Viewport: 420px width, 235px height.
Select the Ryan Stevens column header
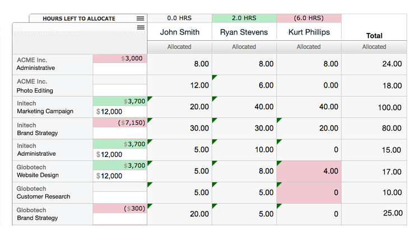(244, 32)
